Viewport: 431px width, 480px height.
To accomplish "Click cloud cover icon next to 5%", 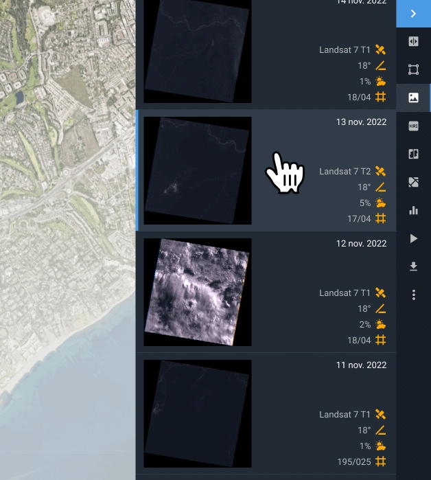I will click(x=381, y=203).
